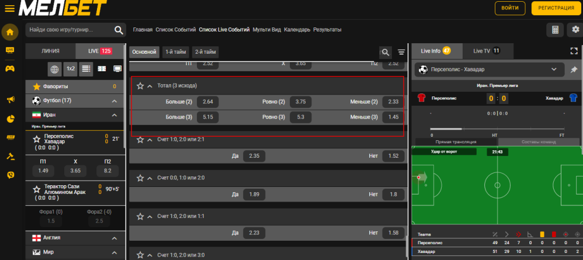Pin the Персеполис - Хавадар match widget
This screenshot has width=583, height=260.
click(573, 70)
